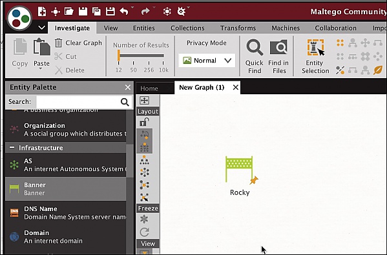Image resolution: width=387 pixels, height=255 pixels.
Task: Toggle the highlighted block layout mode icon
Action: [x=144, y=134]
